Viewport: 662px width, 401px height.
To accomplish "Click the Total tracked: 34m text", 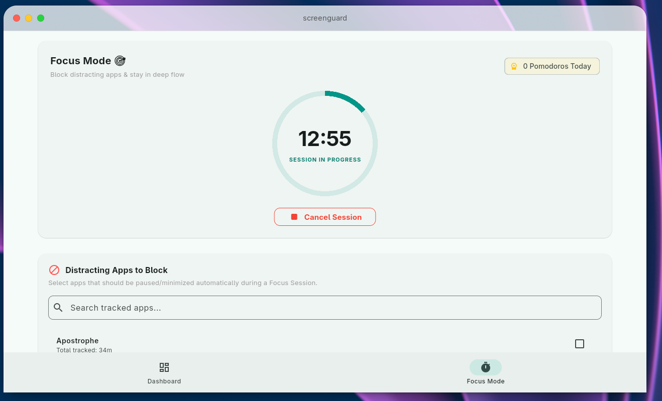I will [84, 350].
